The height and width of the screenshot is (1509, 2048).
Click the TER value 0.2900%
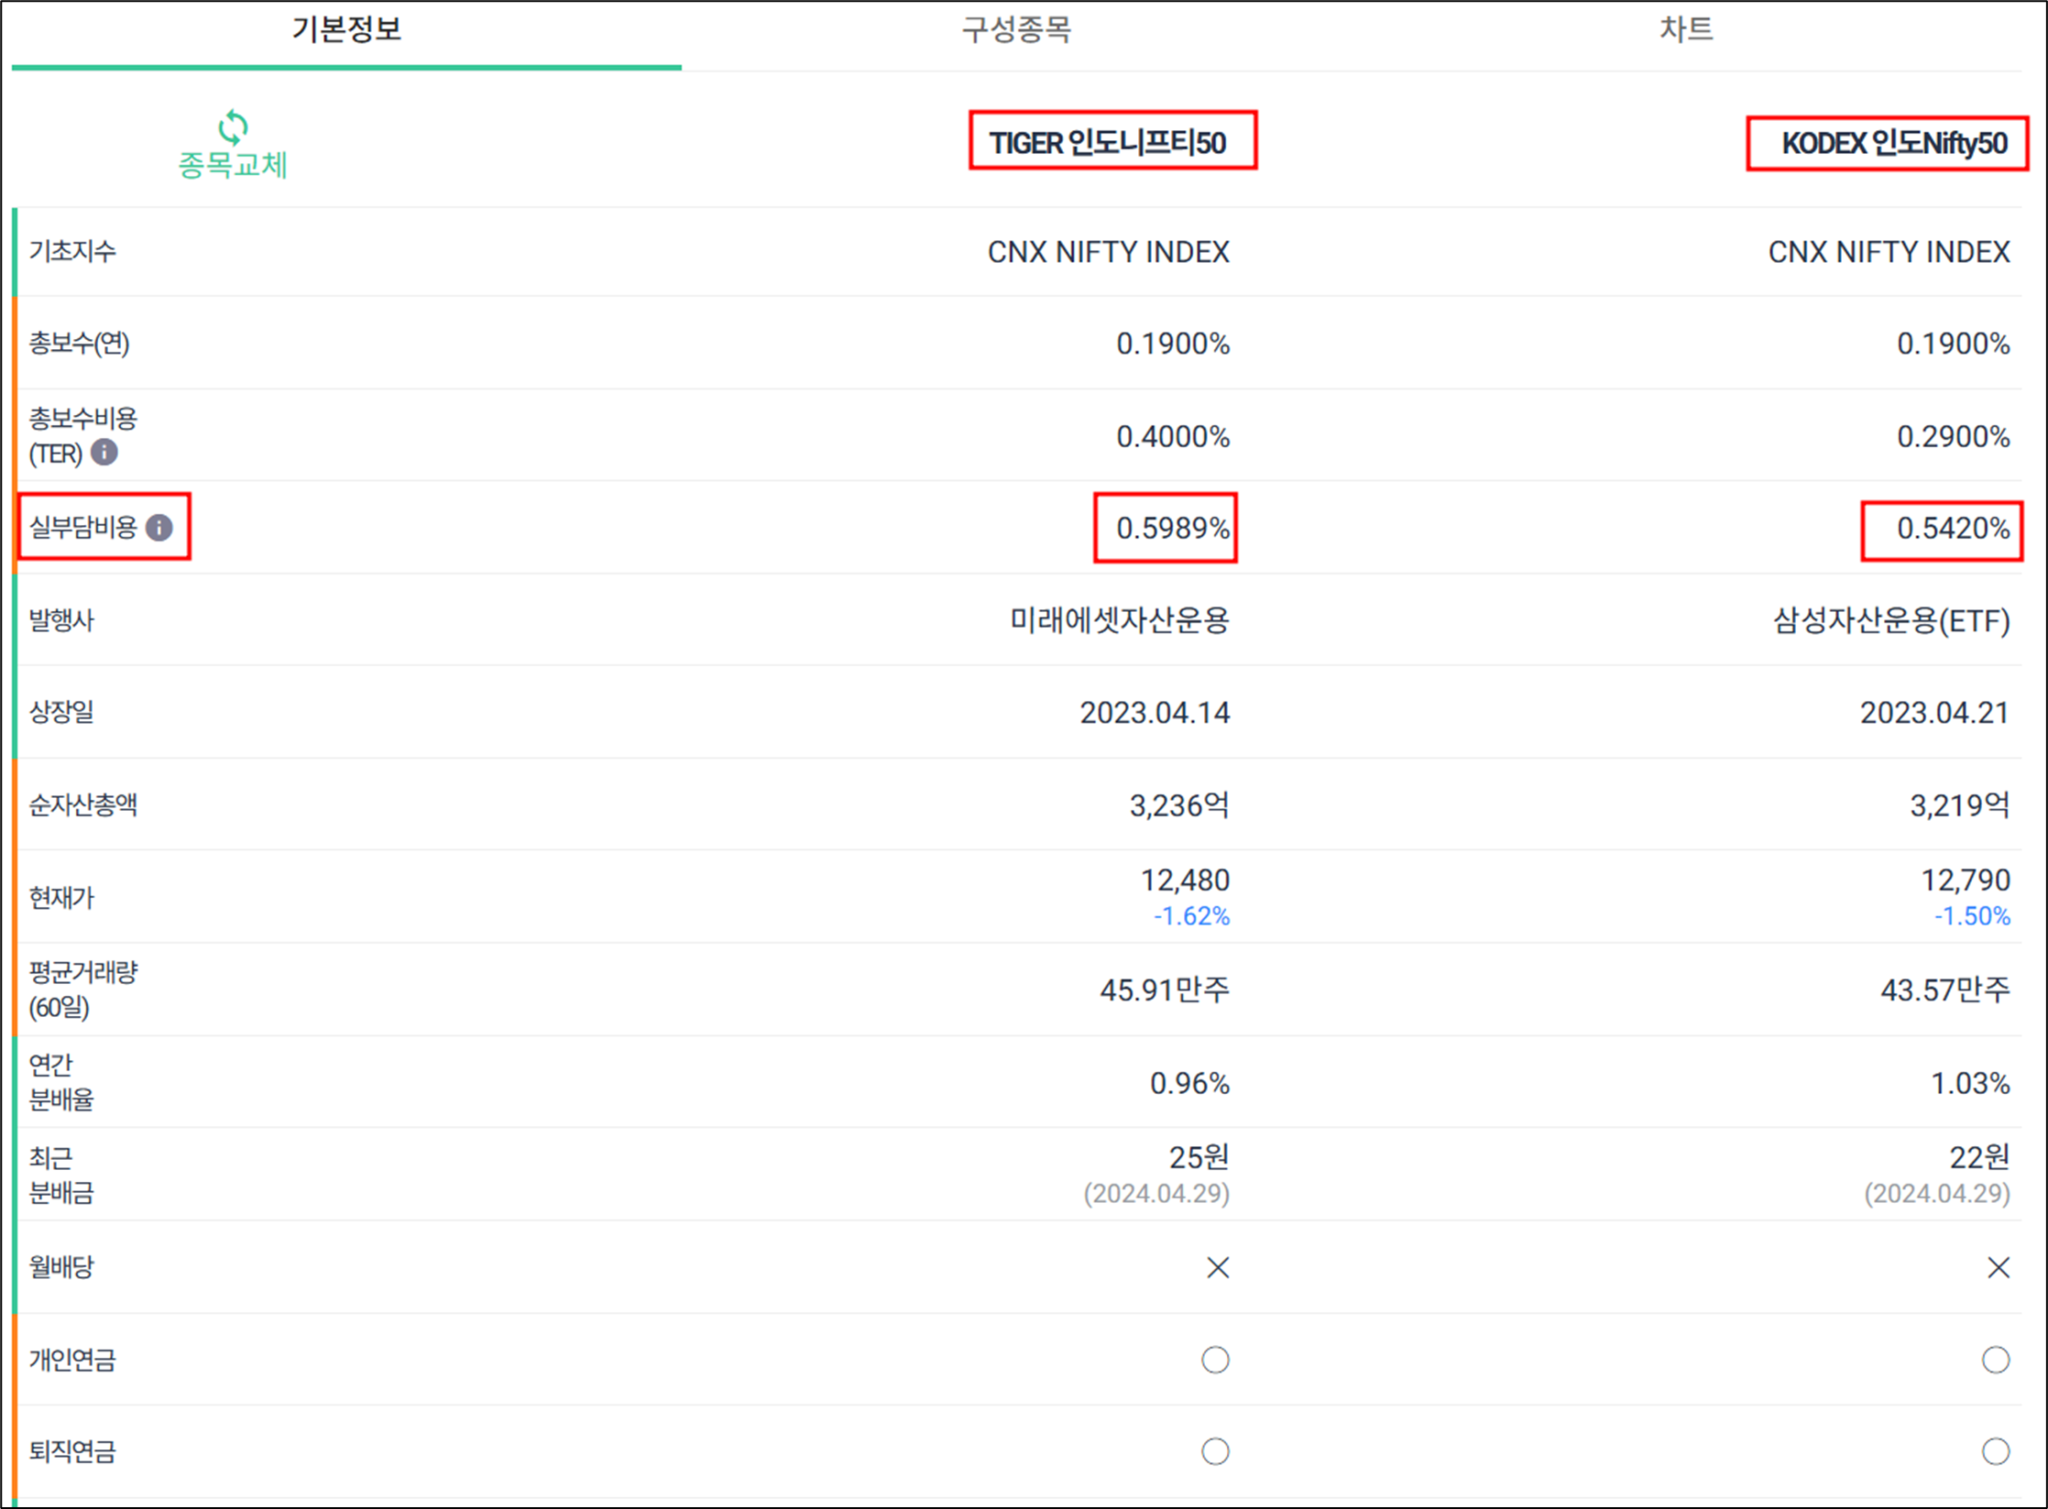pos(1954,436)
